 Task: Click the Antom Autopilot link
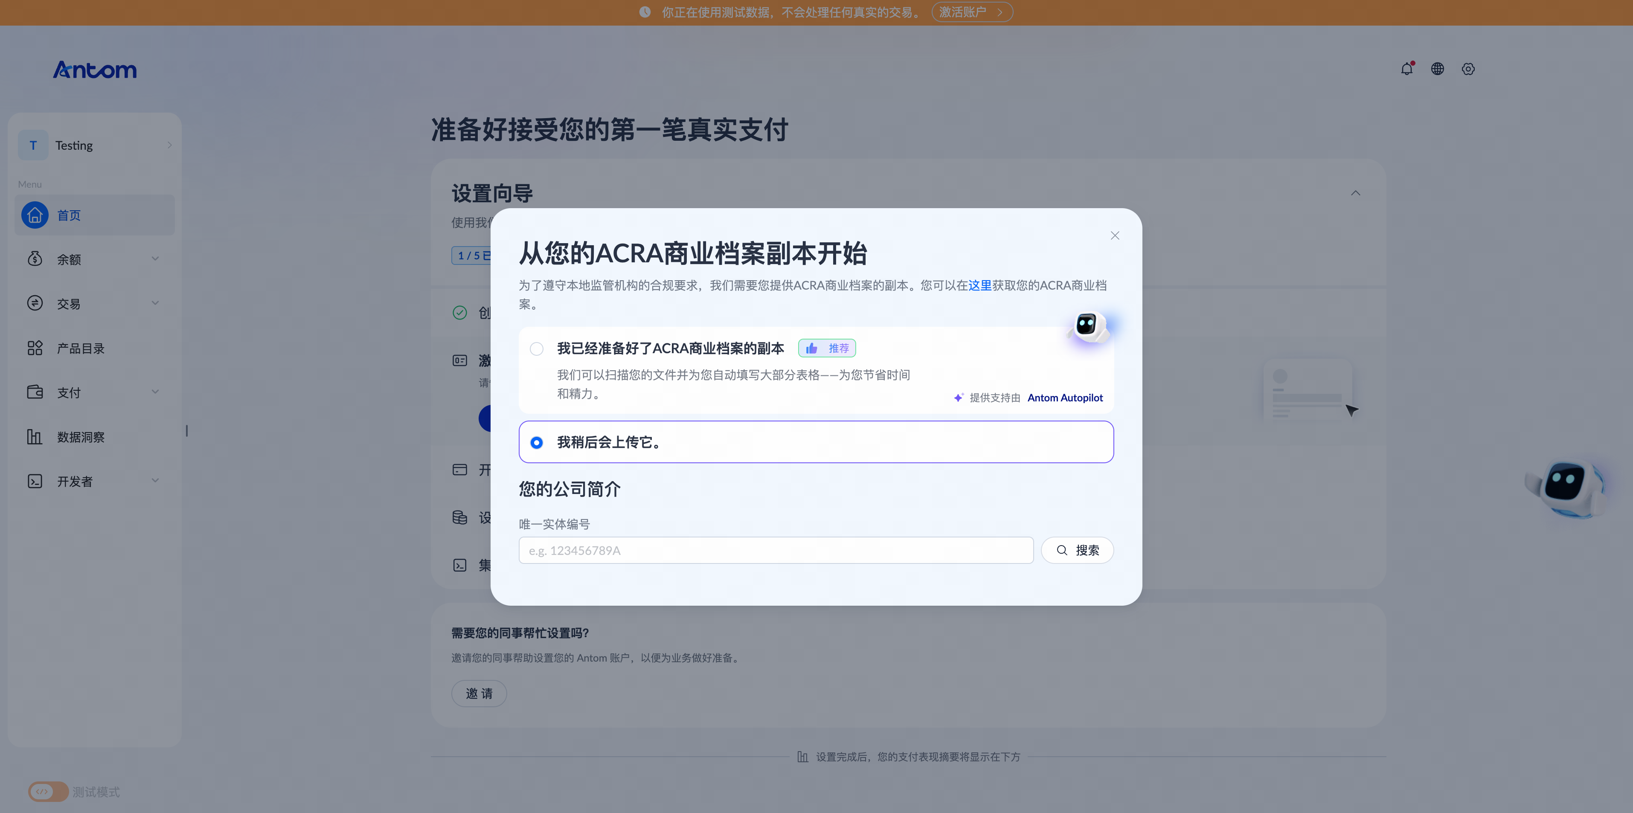1065,398
